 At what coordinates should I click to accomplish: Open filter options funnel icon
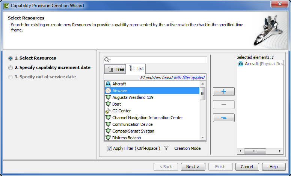(x=166, y=148)
